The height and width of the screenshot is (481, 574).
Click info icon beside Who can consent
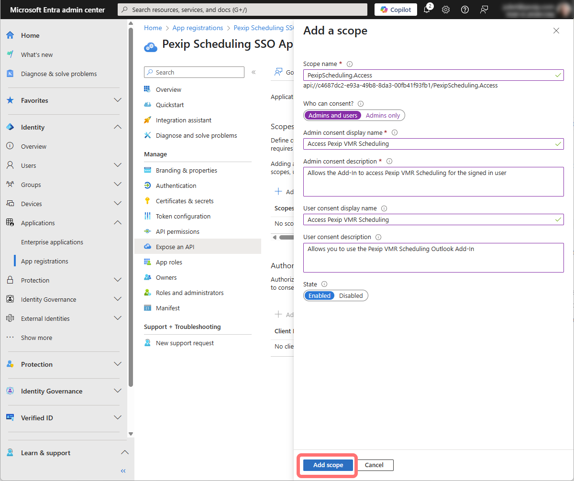(361, 104)
